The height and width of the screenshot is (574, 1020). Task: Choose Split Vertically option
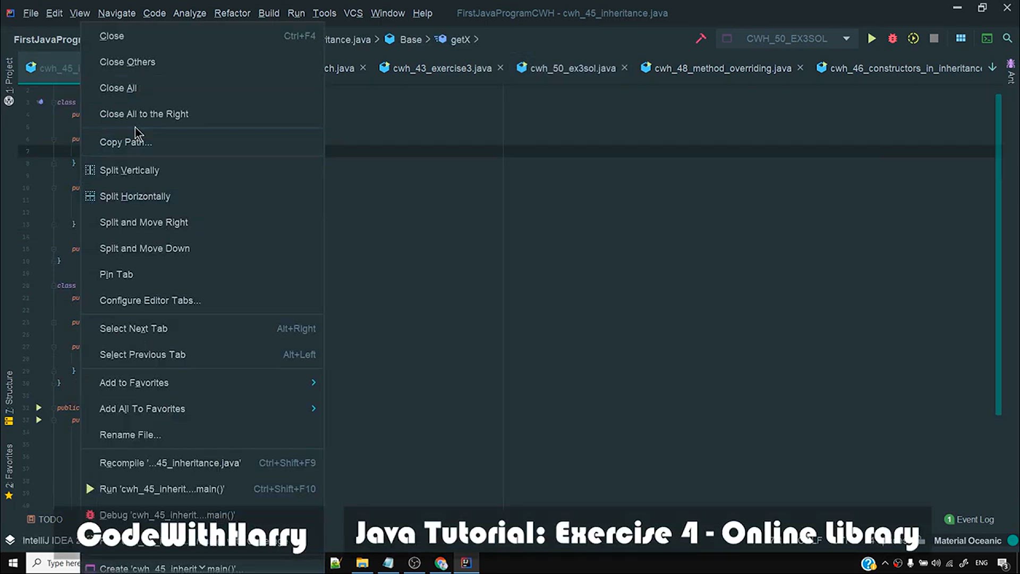tap(202, 171)
